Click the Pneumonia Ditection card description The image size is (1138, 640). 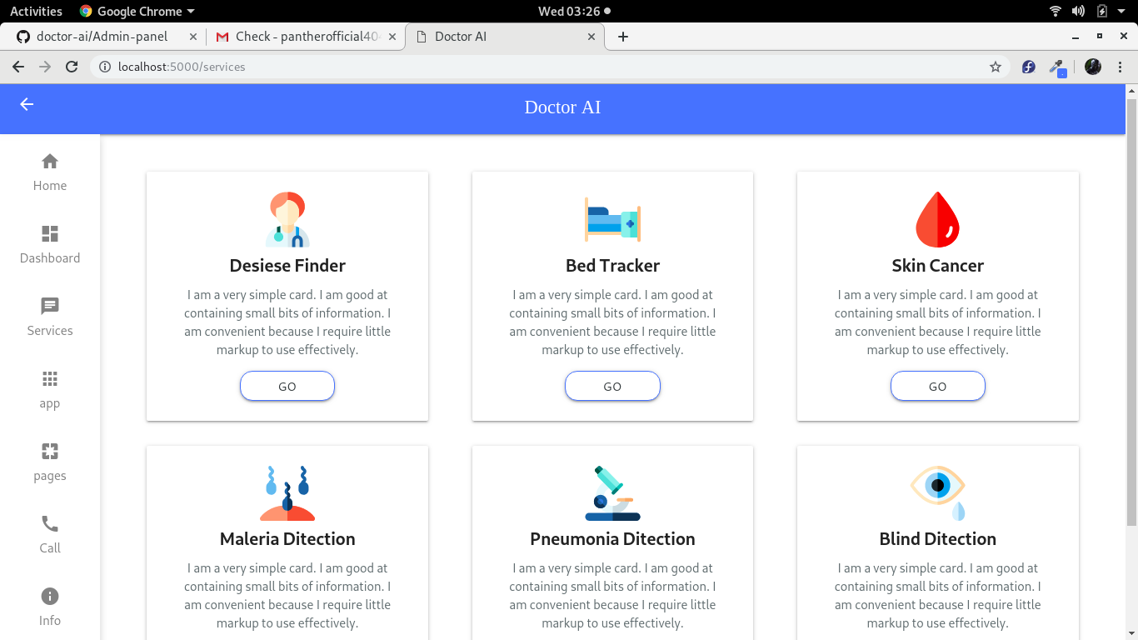(612, 596)
